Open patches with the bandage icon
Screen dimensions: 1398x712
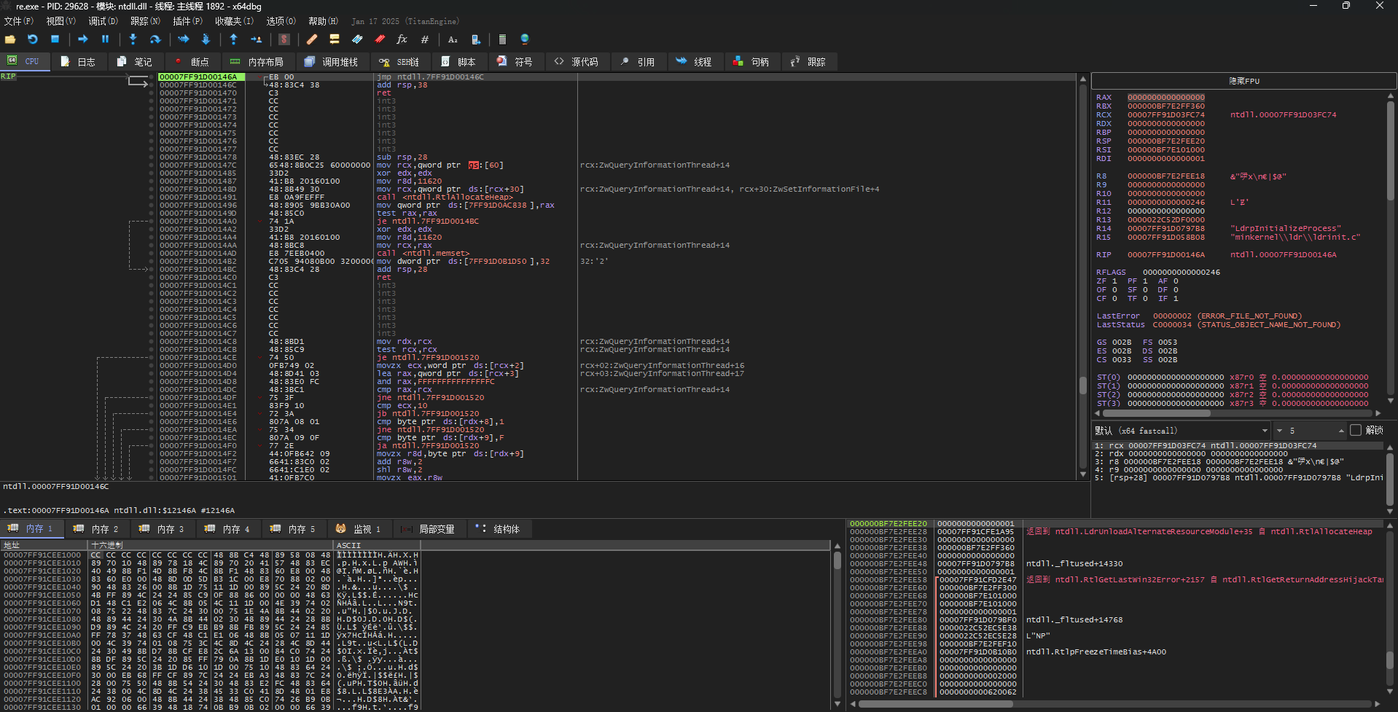click(x=312, y=39)
